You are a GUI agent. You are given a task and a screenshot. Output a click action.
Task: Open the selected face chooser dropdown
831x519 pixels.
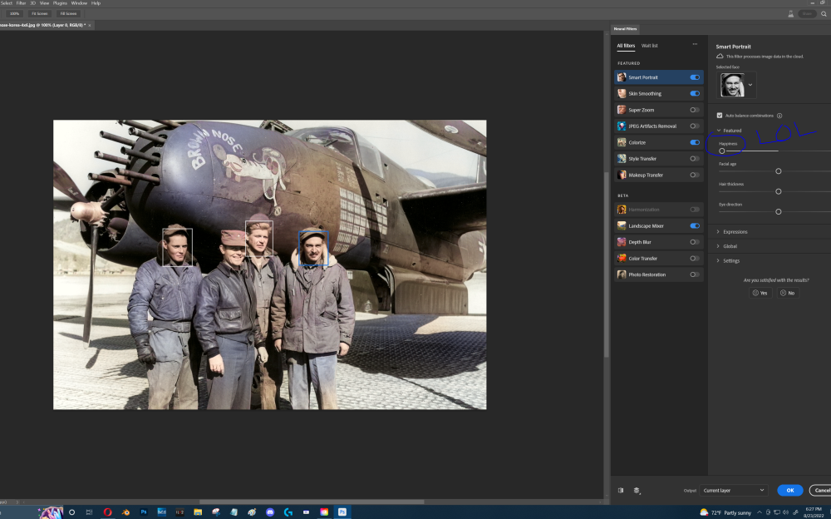[752, 84]
